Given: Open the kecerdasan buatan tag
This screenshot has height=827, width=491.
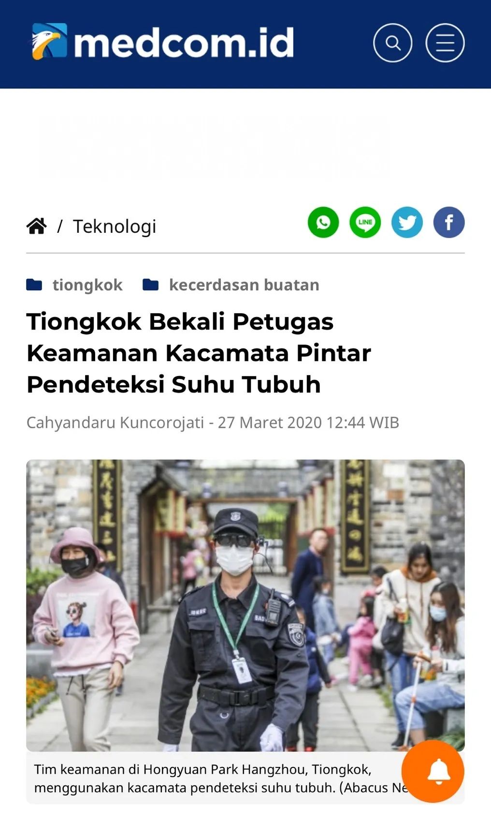Looking at the screenshot, I should [x=244, y=285].
